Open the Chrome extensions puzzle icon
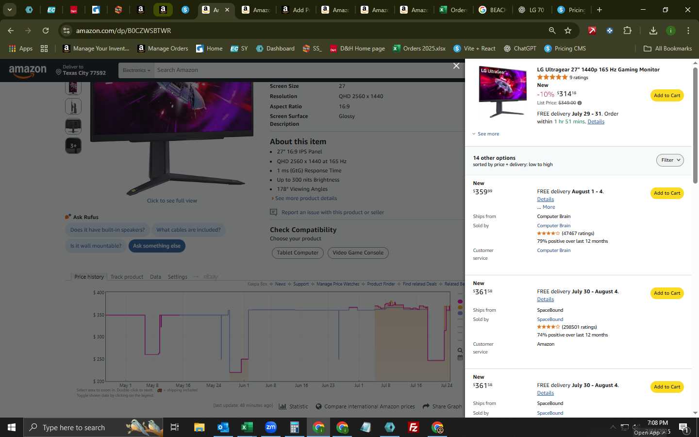Viewport: 699px width, 437px height. pos(627,31)
